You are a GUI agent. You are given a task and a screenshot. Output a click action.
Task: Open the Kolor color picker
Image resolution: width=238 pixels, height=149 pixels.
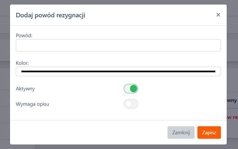click(118, 71)
